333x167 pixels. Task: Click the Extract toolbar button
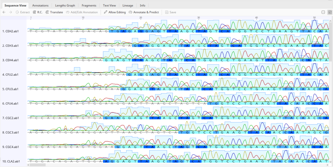(22, 12)
